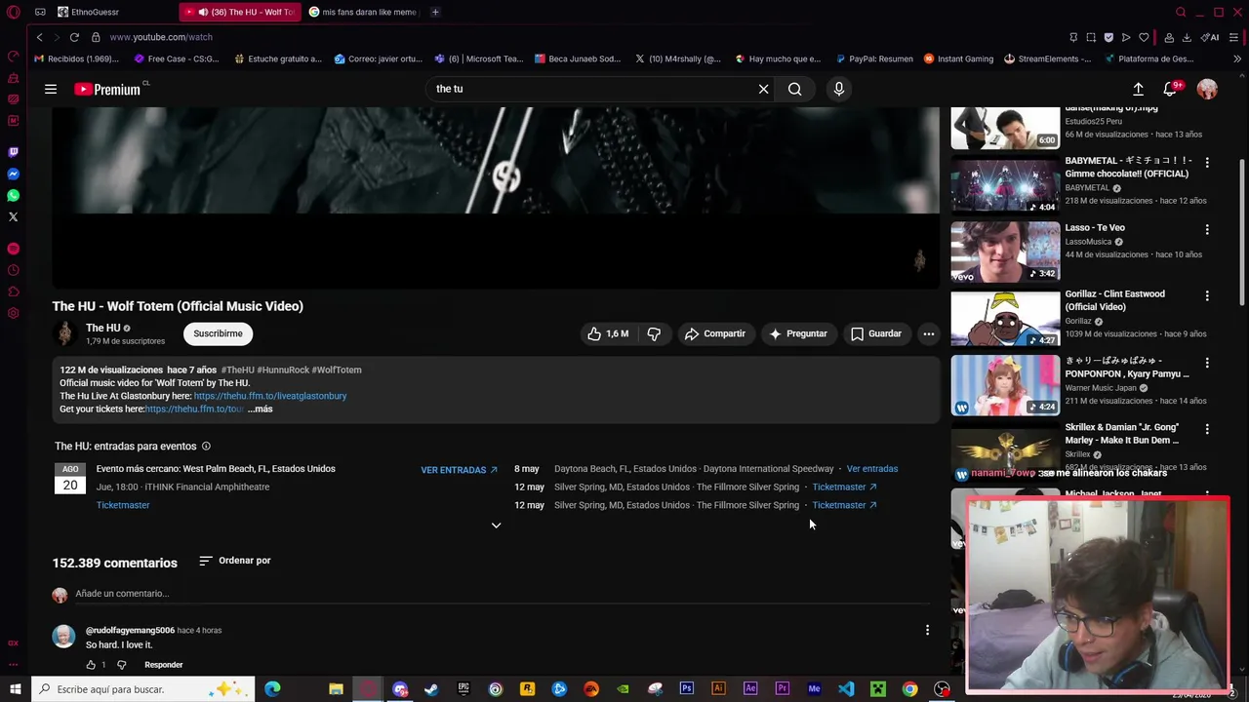Expand description with ...más
Screen dimensions: 1249x702
261,409
